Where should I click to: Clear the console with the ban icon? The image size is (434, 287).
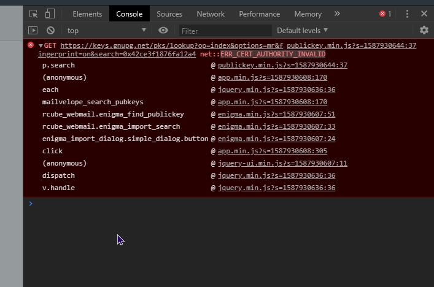pyautogui.click(x=51, y=31)
